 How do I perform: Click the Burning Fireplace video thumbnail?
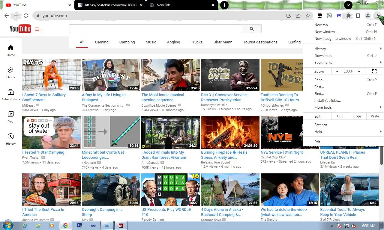[230, 132]
